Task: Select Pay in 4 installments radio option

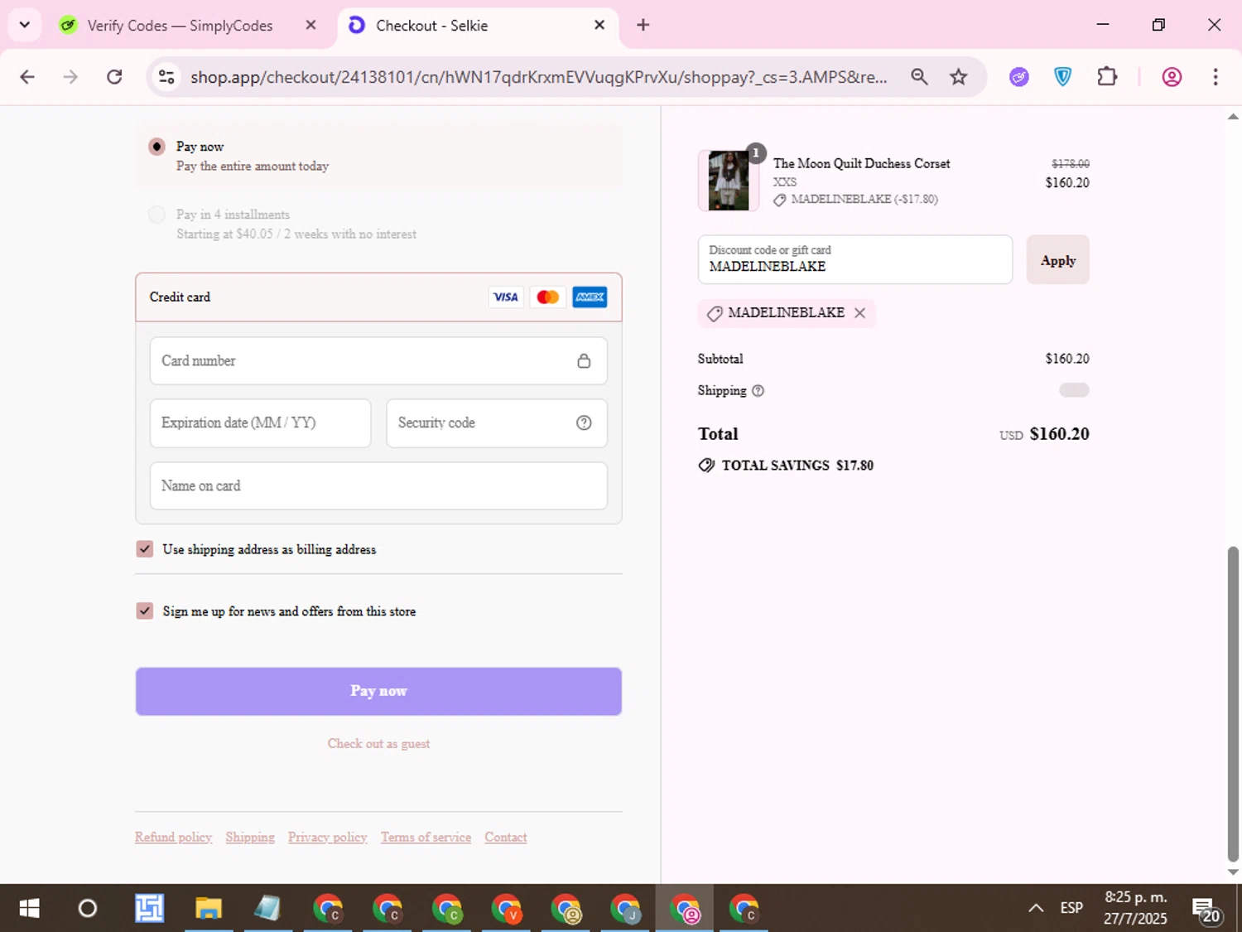Action: [156, 215]
